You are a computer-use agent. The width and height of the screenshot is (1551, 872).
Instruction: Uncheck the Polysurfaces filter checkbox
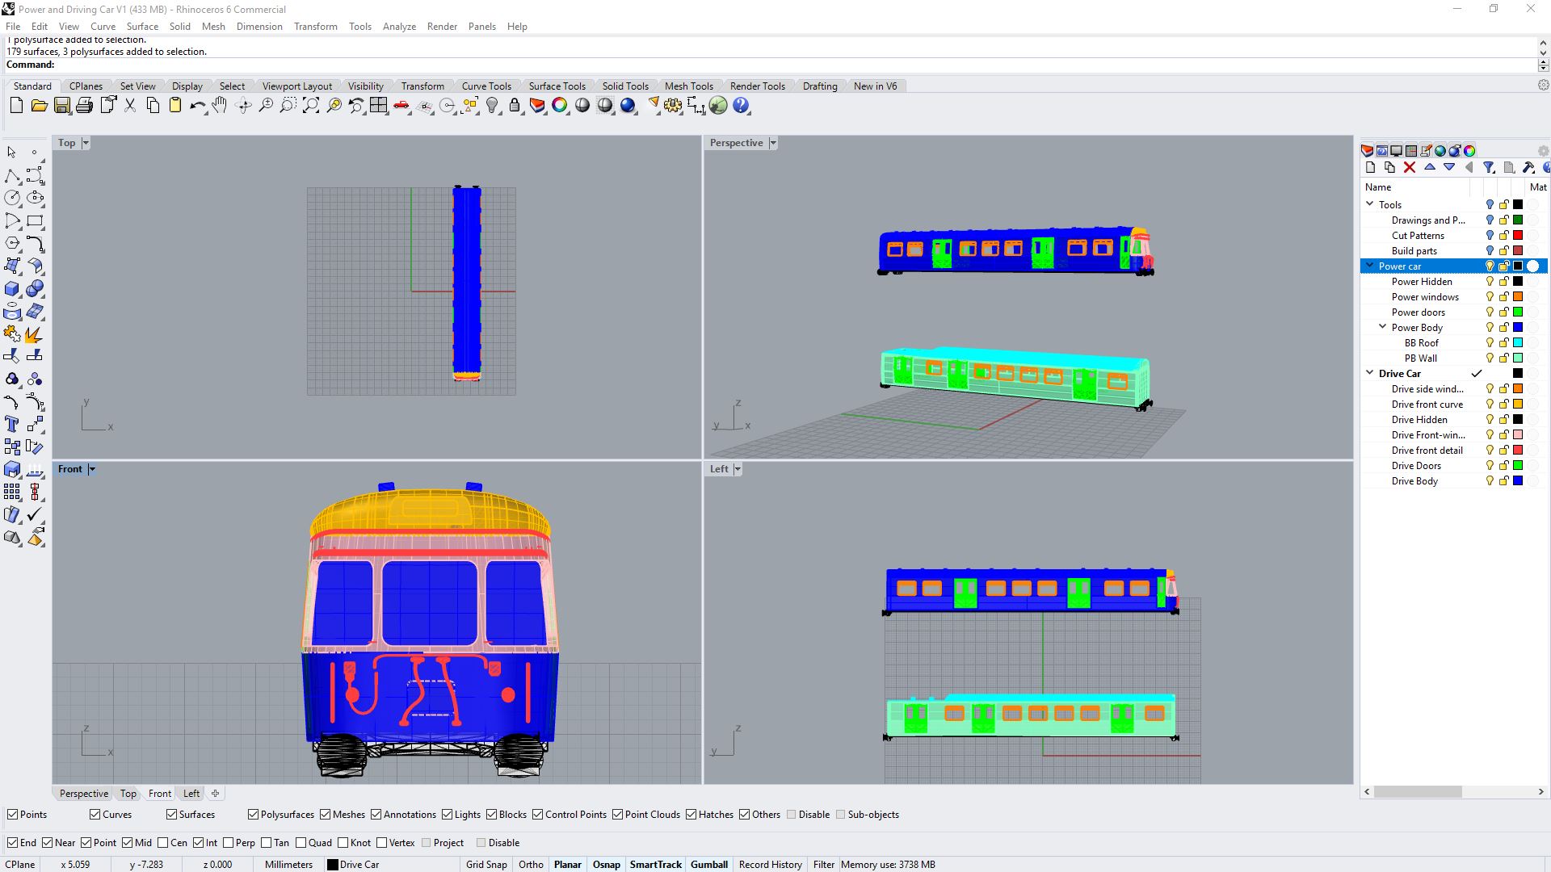tap(253, 815)
